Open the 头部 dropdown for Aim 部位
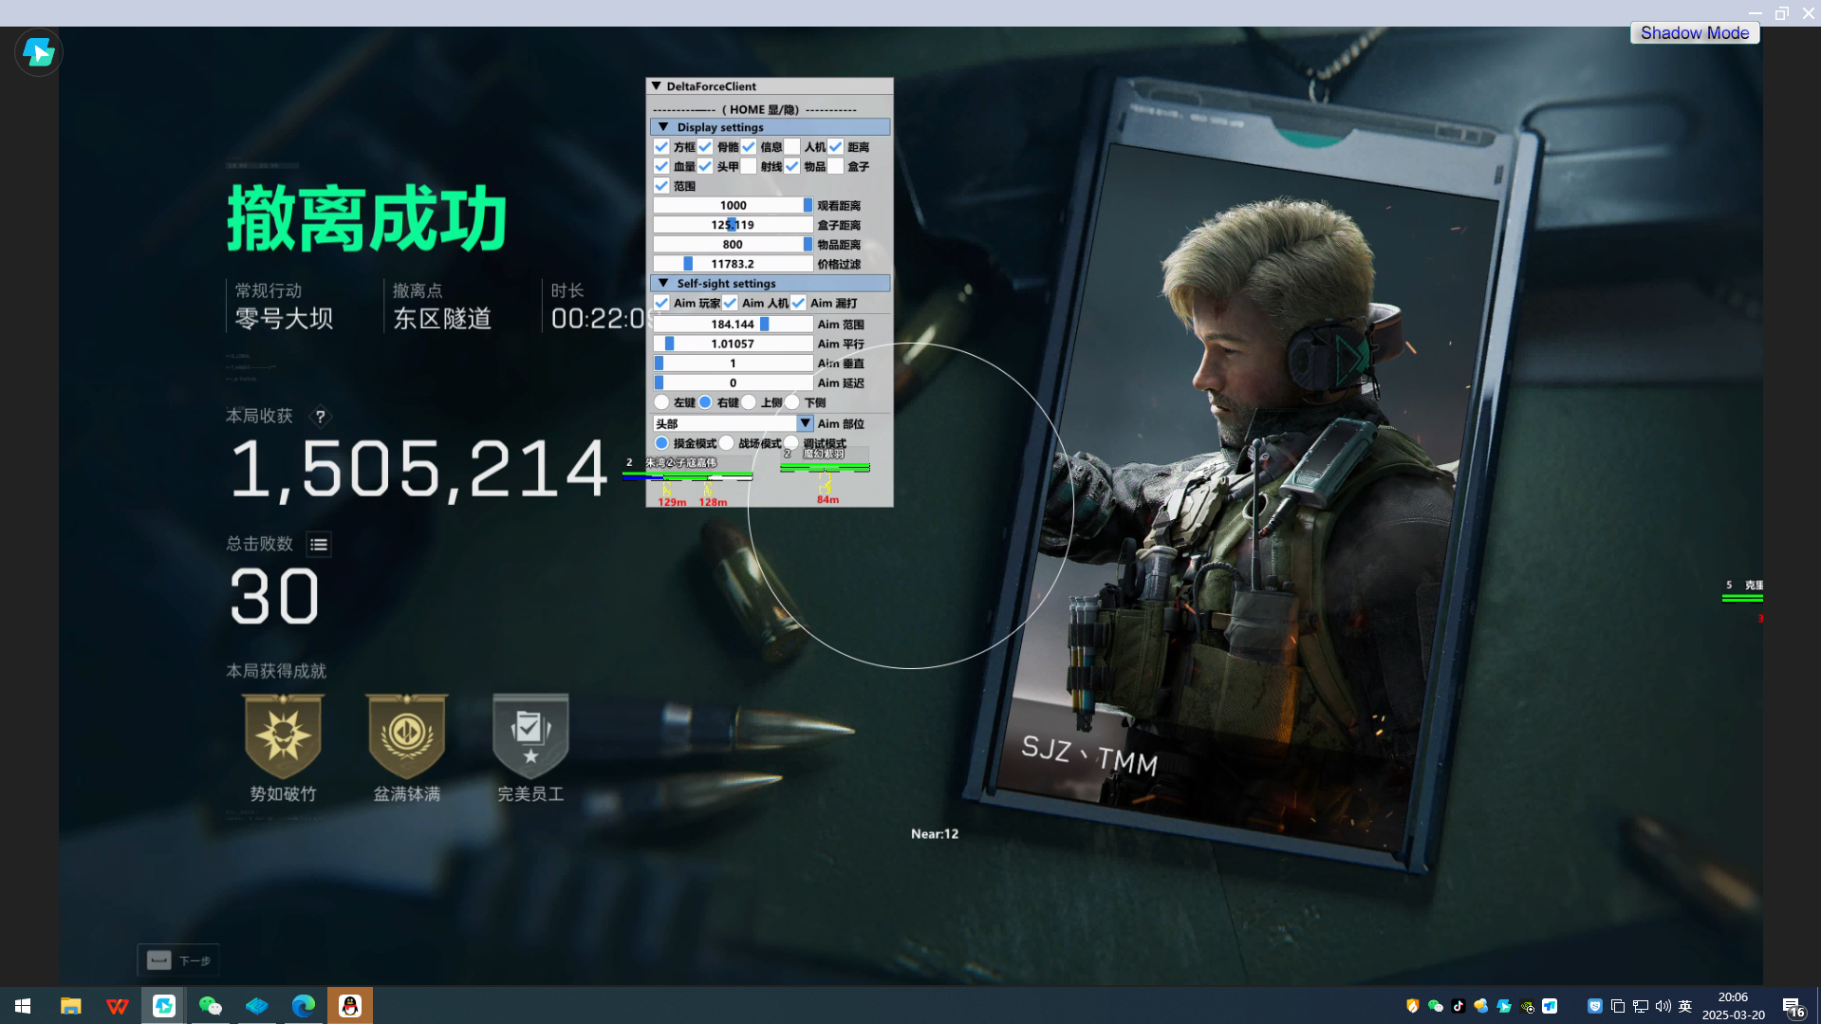 coord(804,423)
